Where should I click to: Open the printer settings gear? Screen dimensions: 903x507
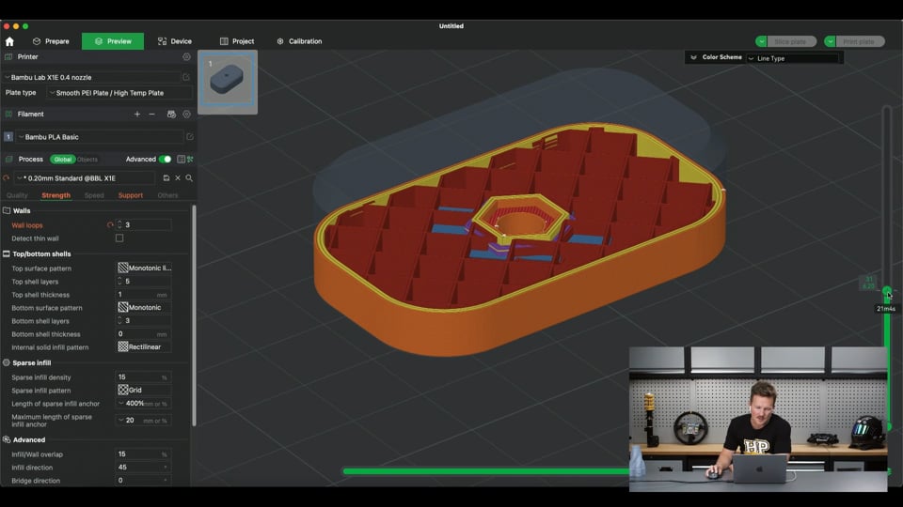tap(186, 57)
